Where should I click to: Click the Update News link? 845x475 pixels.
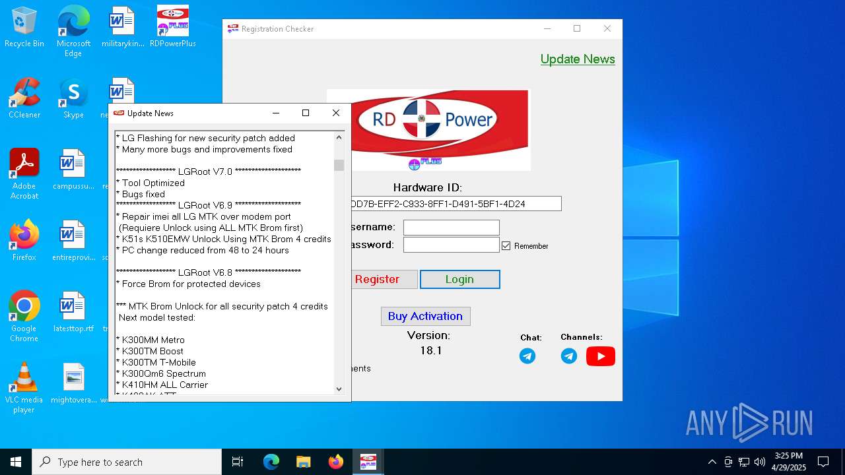coord(578,59)
